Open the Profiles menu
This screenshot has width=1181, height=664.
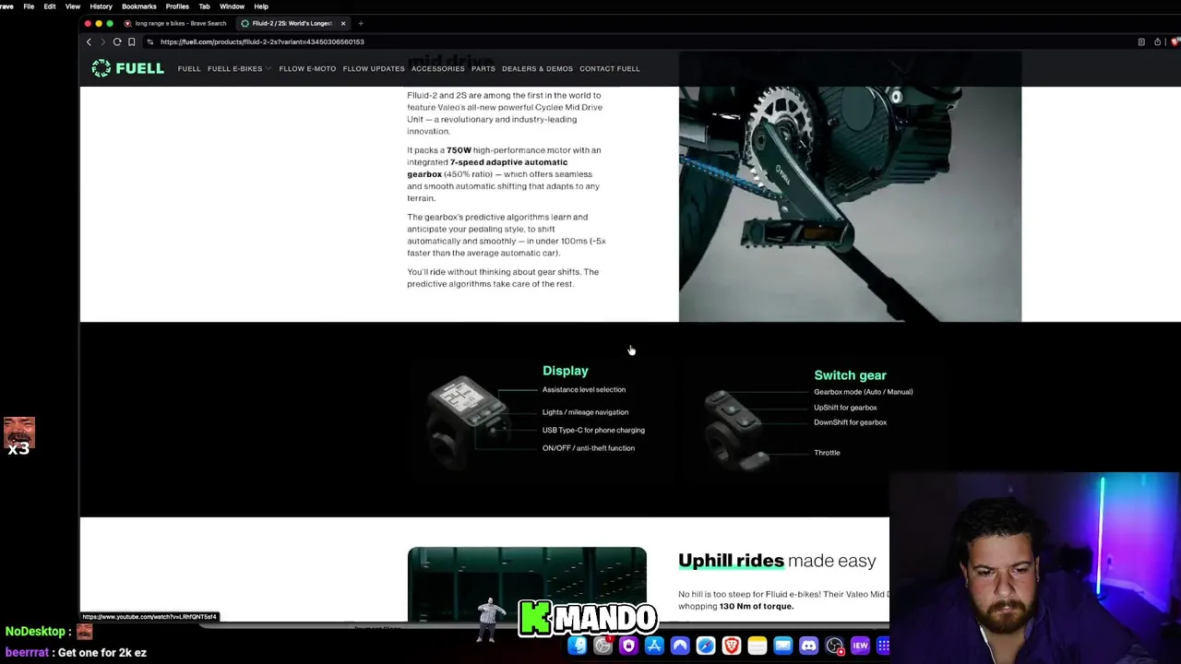(x=177, y=6)
